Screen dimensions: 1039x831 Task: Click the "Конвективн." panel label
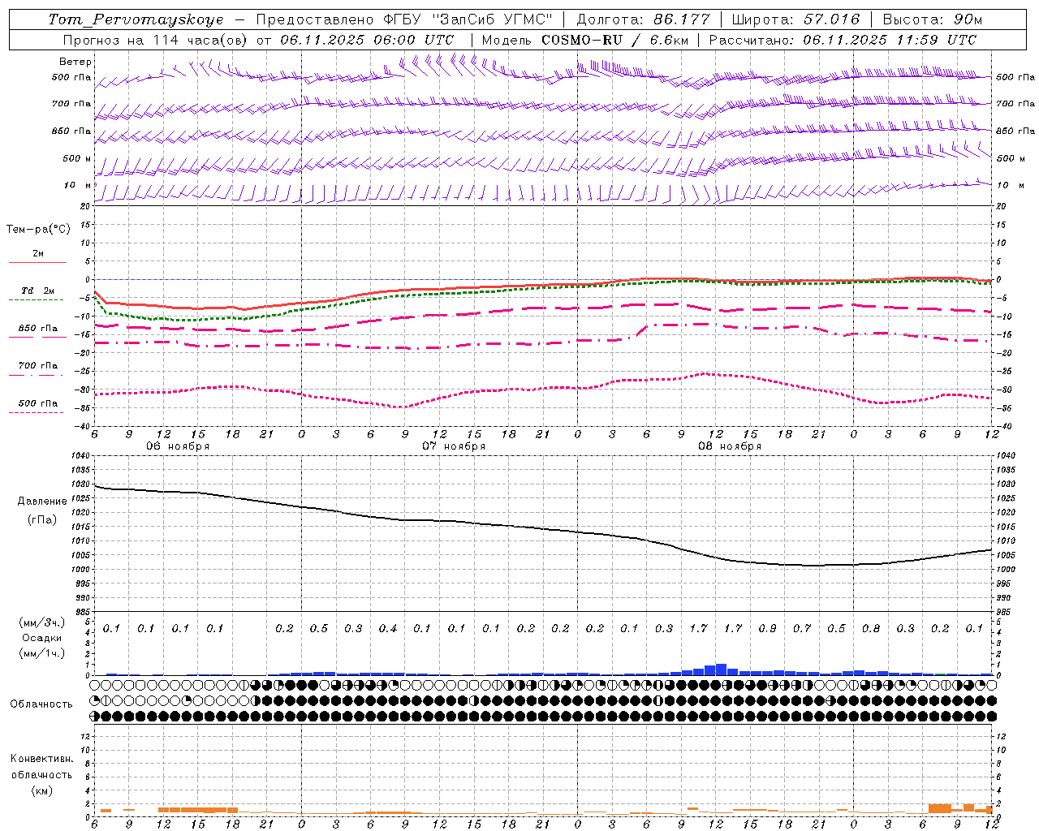click(x=41, y=759)
